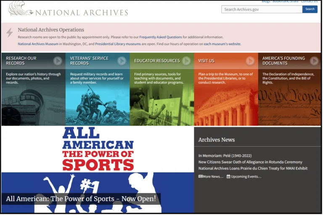Open New Citizens Swear Oath of Allegiance story

251,163
